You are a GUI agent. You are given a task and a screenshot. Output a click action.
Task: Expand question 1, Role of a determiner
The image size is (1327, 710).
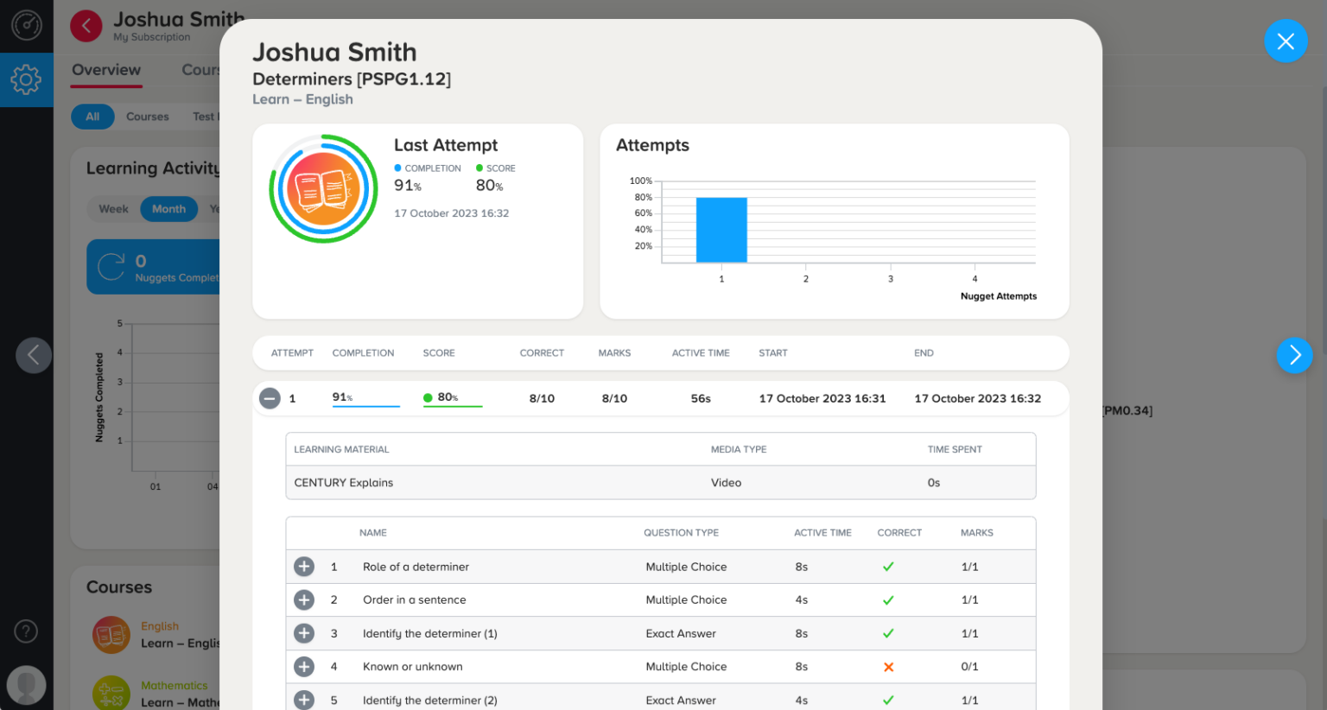tap(304, 567)
